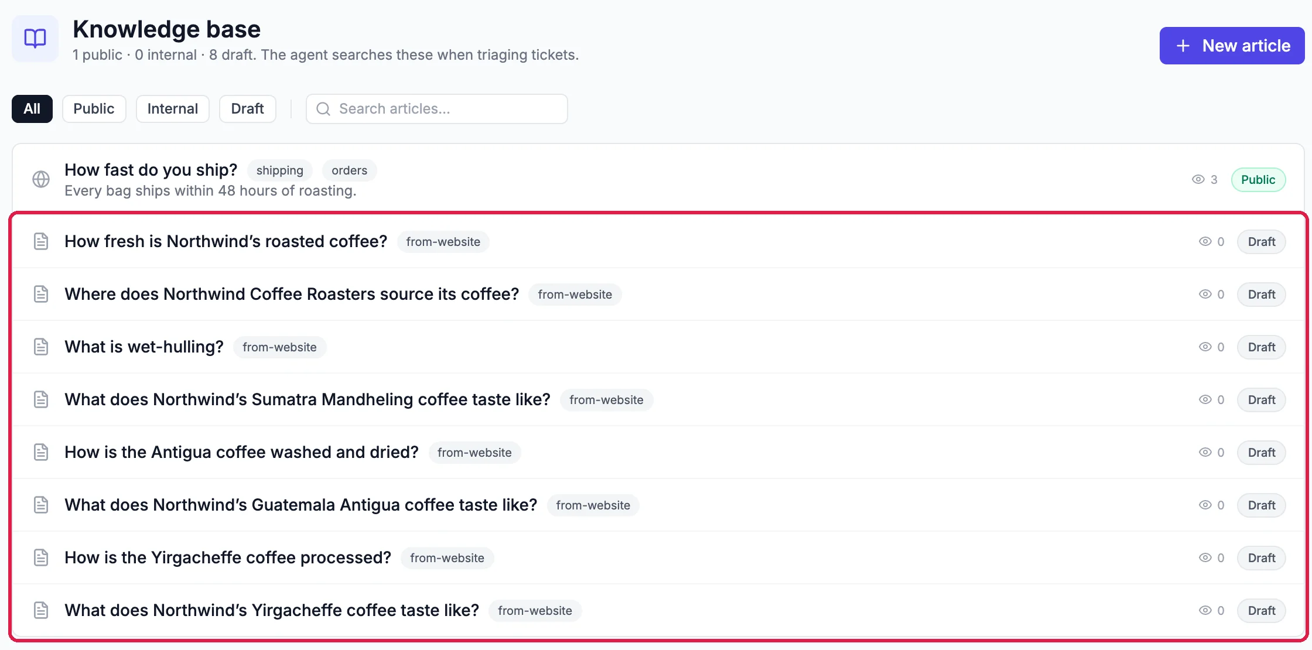Click the magnifier icon in the search box
The height and width of the screenshot is (650, 1312).
pos(323,109)
